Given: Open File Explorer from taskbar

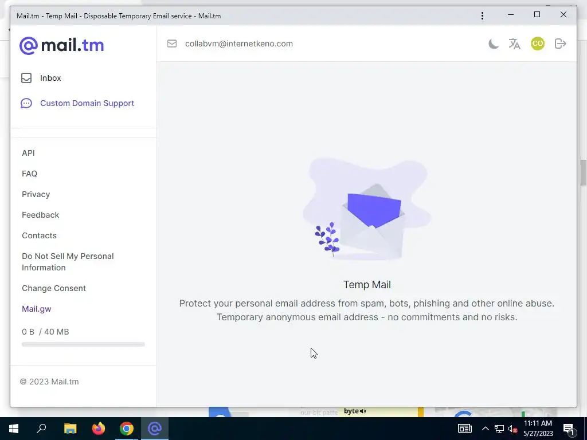Looking at the screenshot, I should [x=70, y=429].
